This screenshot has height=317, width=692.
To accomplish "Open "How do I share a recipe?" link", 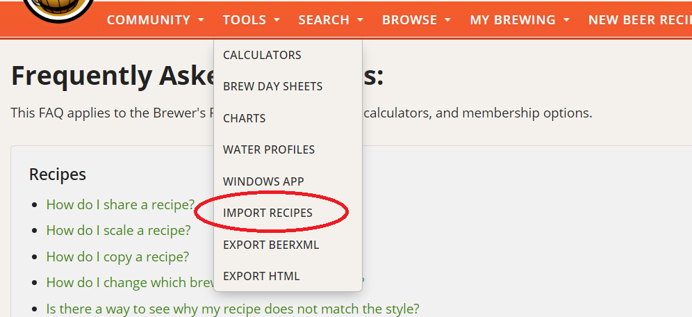I will (x=120, y=204).
